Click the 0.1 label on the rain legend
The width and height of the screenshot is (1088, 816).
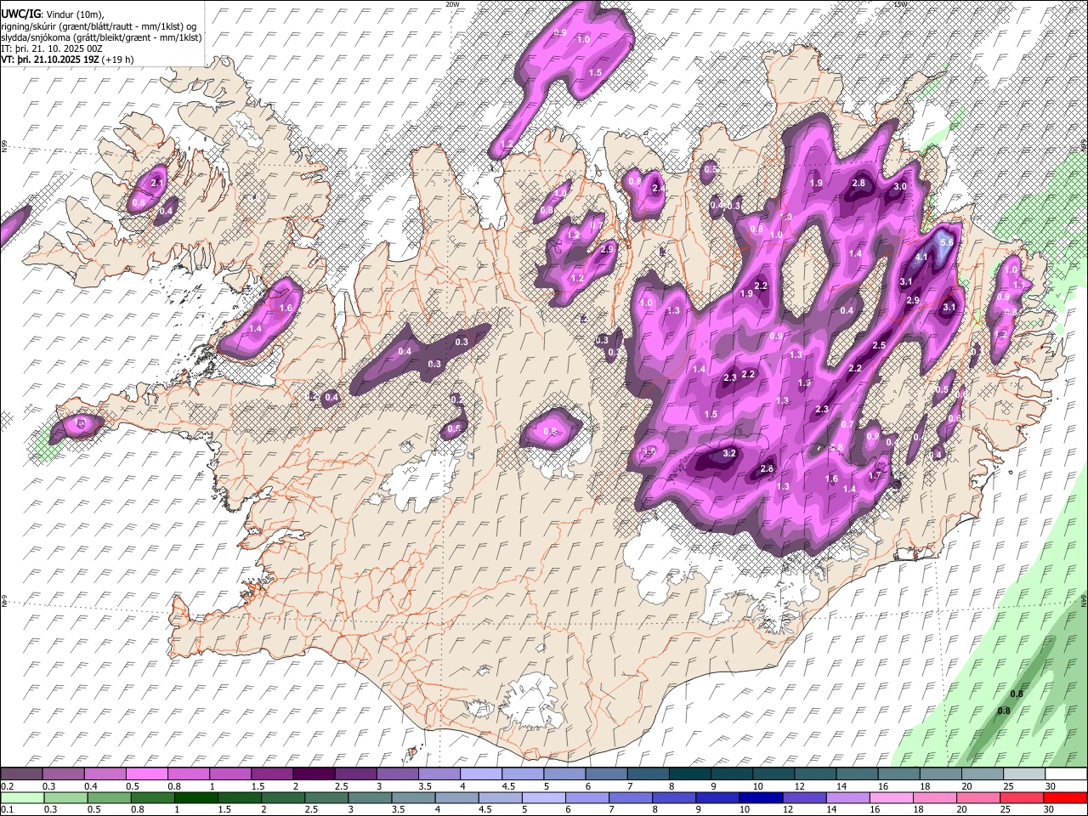[x=6, y=809]
